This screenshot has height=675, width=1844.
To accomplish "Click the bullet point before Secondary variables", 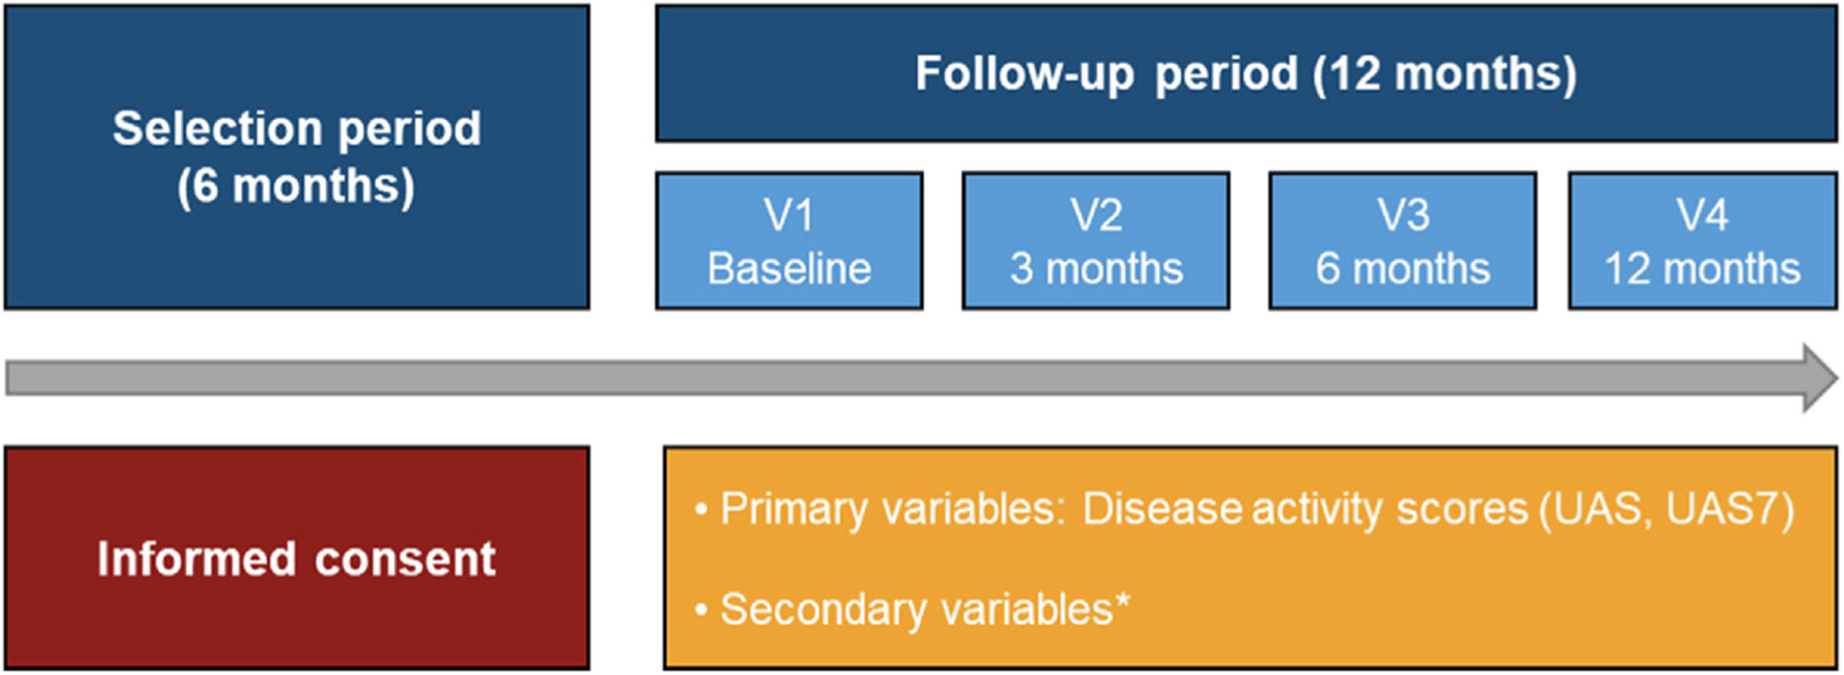I will click(700, 610).
